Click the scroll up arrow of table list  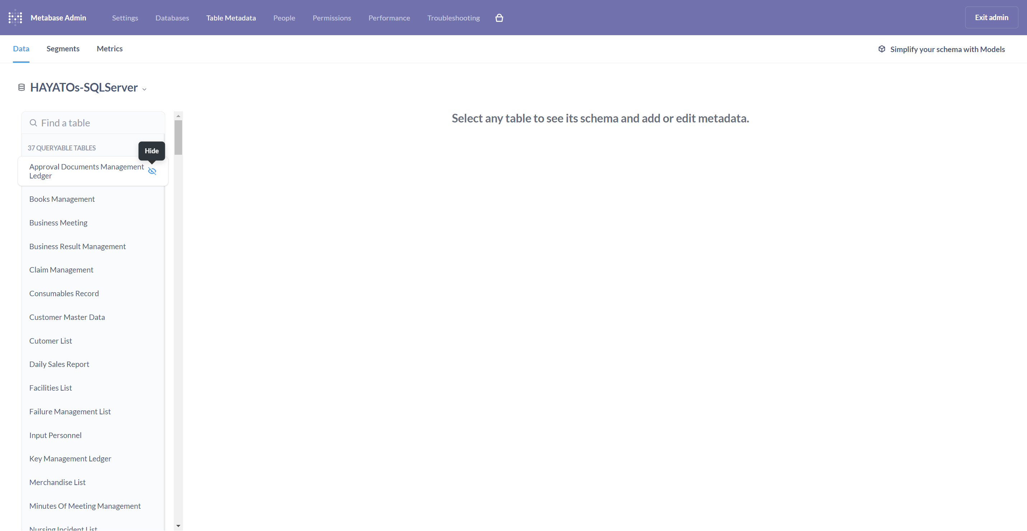[x=178, y=116]
